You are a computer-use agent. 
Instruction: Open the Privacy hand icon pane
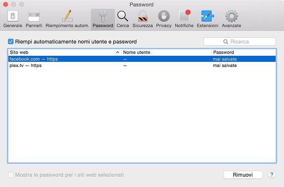pyautogui.click(x=164, y=19)
